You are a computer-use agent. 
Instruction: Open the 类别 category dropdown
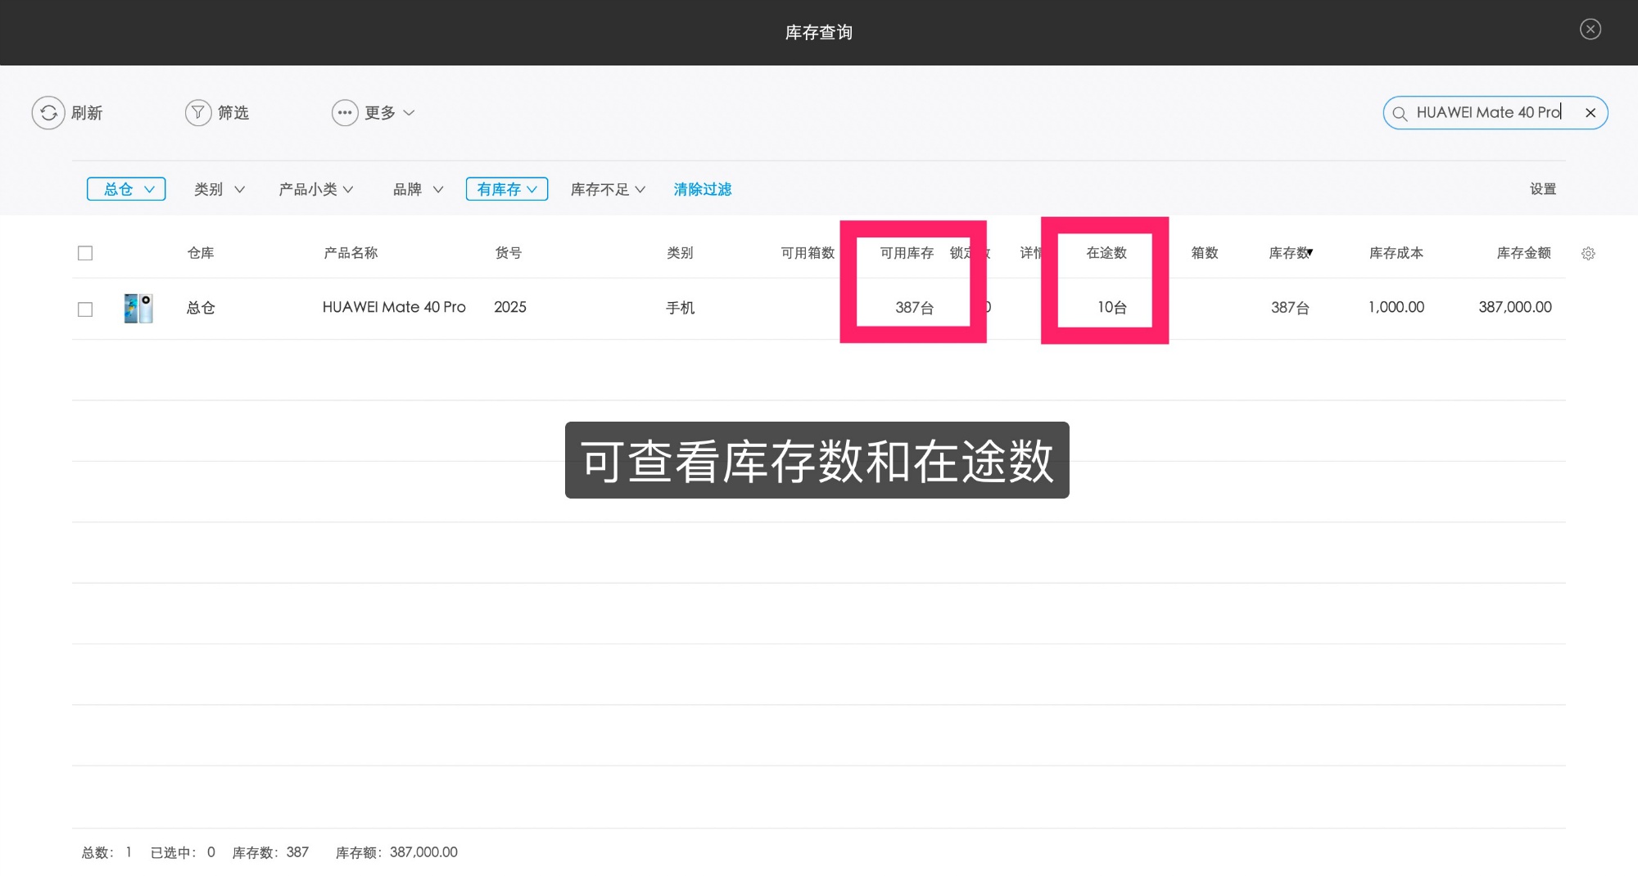(219, 189)
